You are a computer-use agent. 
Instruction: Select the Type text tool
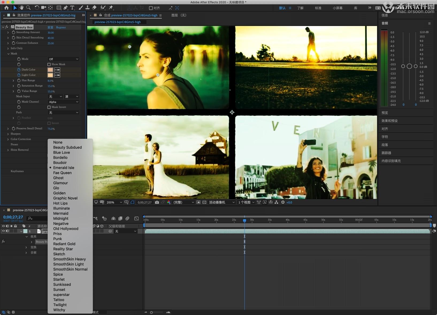click(x=72, y=8)
